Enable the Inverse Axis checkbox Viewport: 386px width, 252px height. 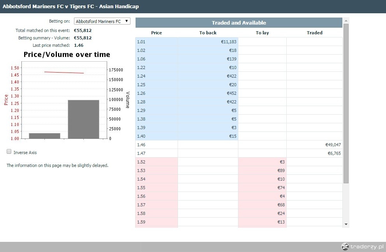click(x=9, y=151)
